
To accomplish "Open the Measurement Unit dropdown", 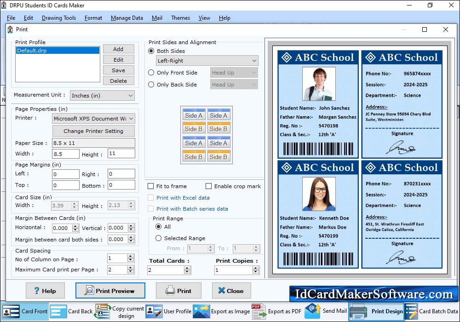I will (x=103, y=96).
